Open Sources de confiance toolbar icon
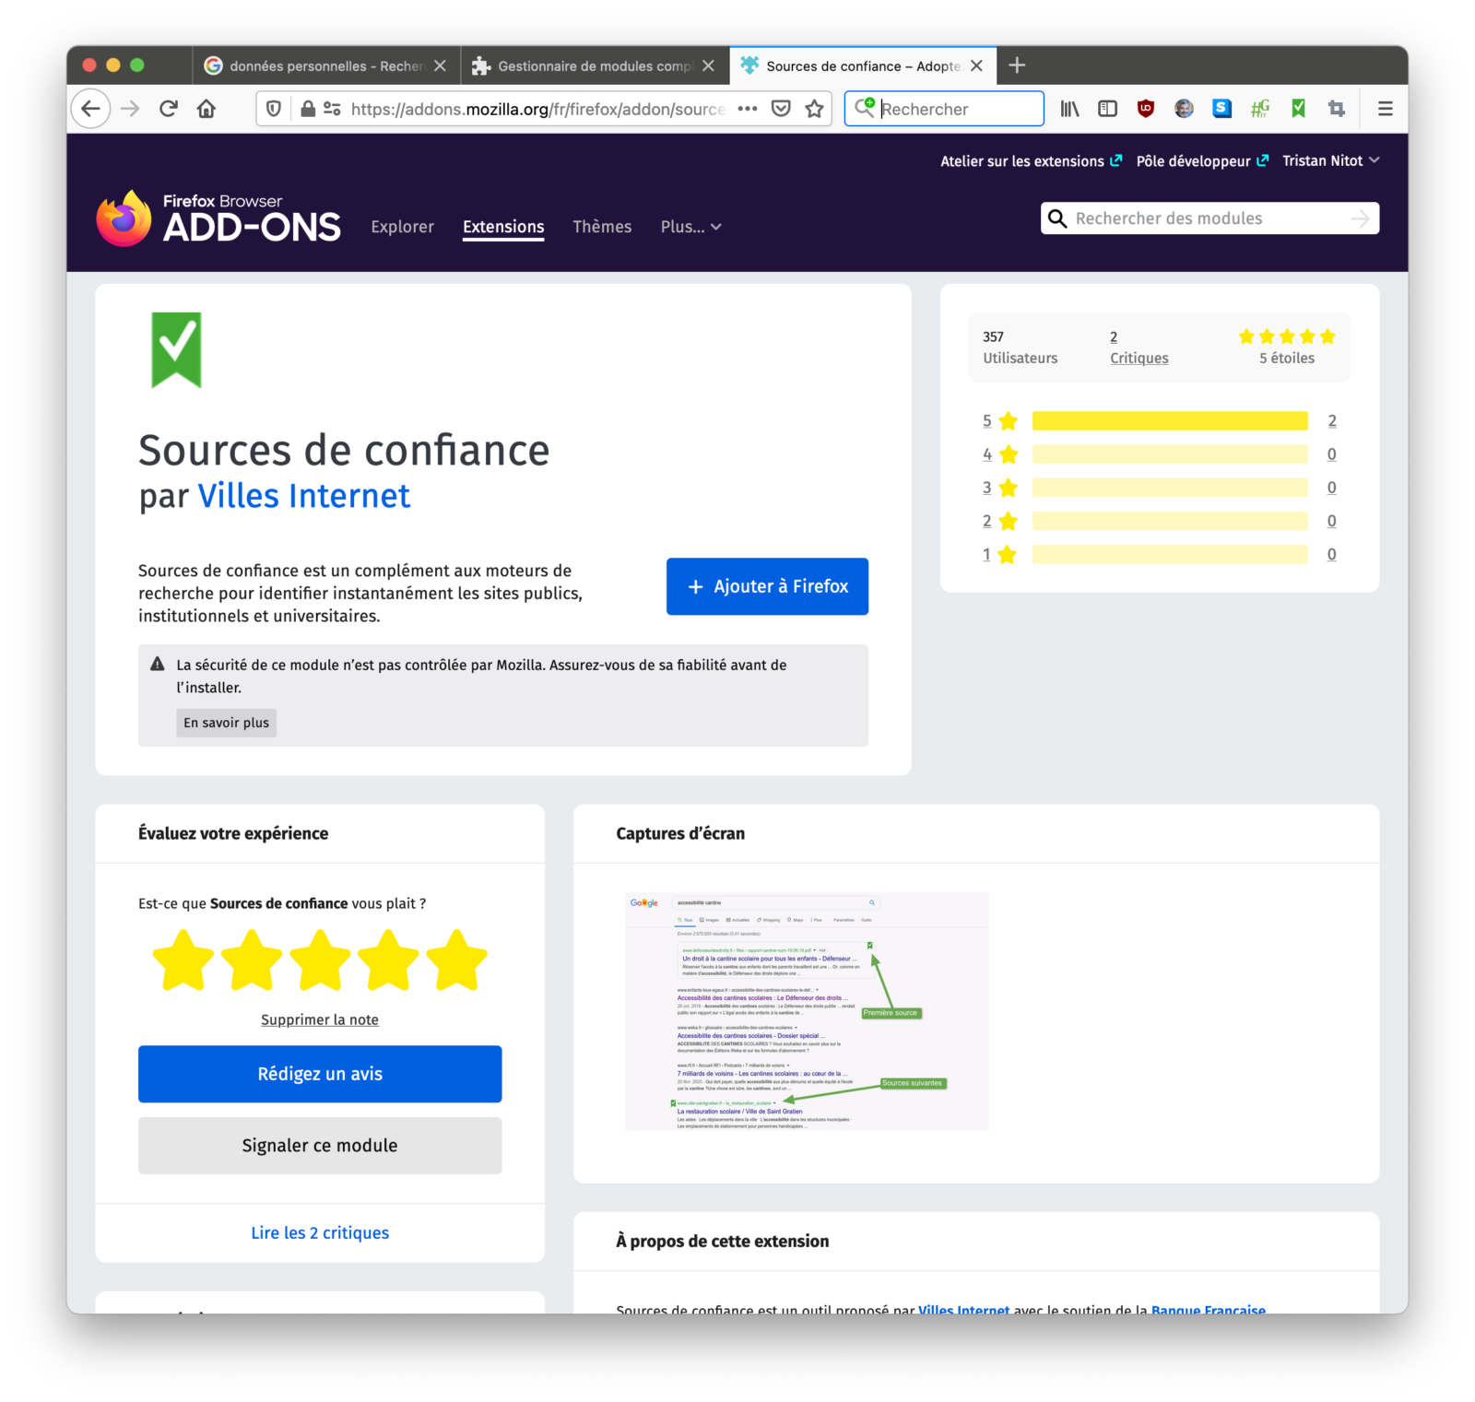This screenshot has width=1475, height=1402. [x=1298, y=109]
